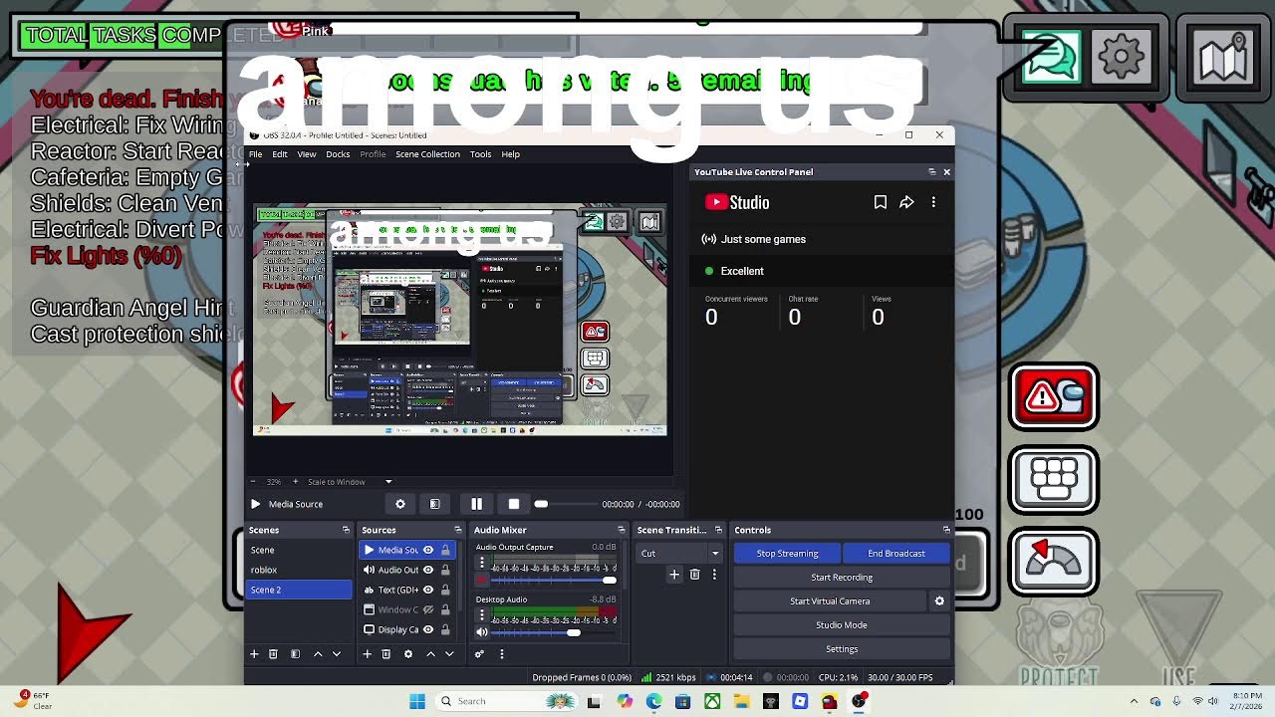Screen dimensions: 1275x717
Task: Mute Desktop Audio speaker icon
Action: 482,632
